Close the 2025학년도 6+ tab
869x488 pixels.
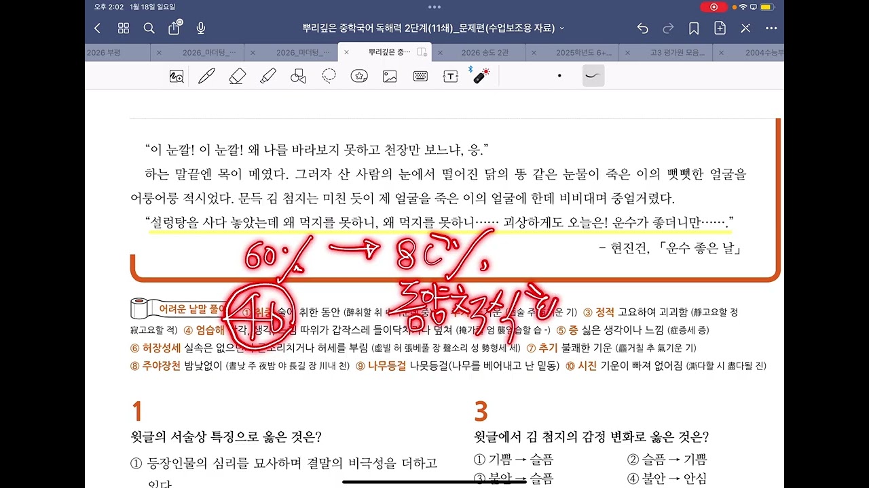click(534, 52)
